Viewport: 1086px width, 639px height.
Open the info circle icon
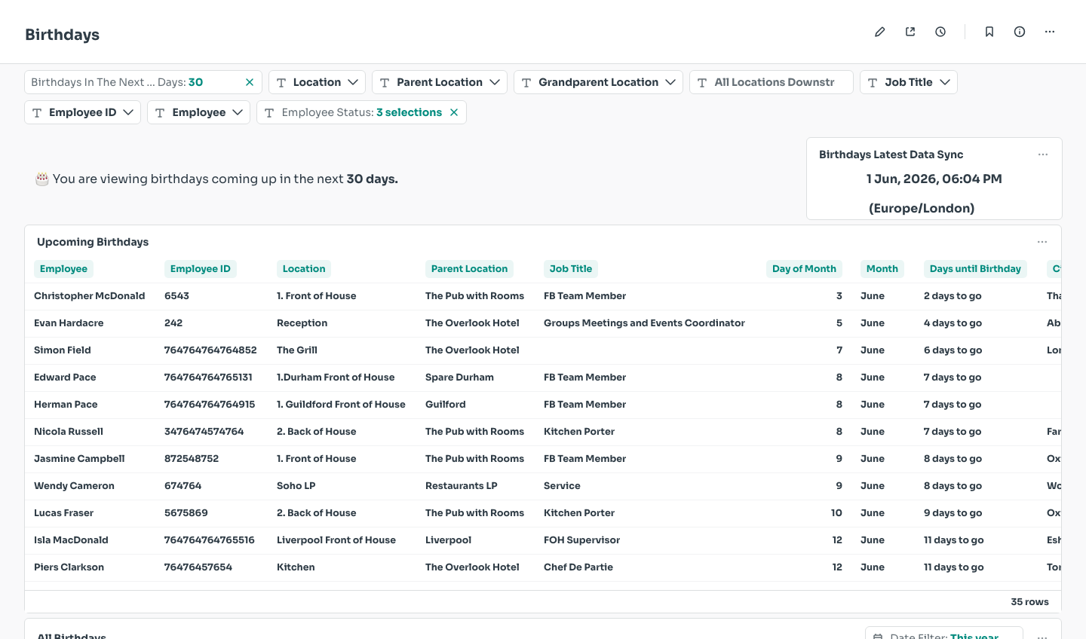[1020, 32]
